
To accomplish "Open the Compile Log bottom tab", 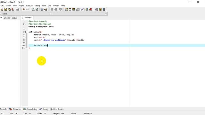I will 30,109.
